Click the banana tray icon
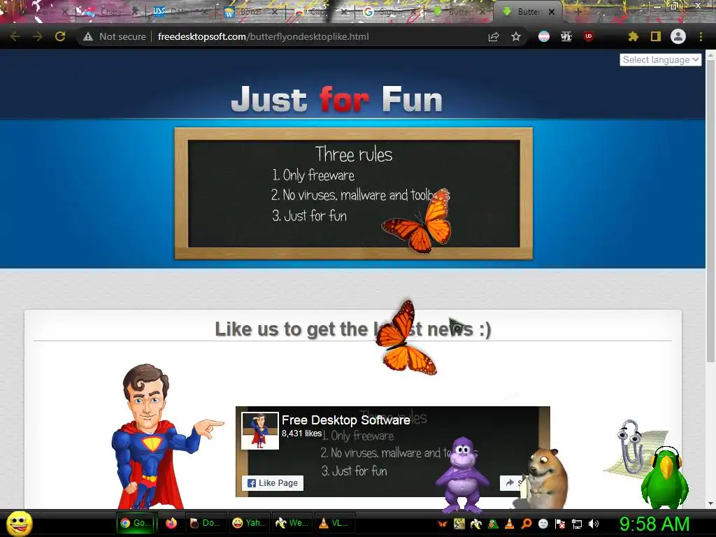This screenshot has height=537, width=716. [x=475, y=524]
